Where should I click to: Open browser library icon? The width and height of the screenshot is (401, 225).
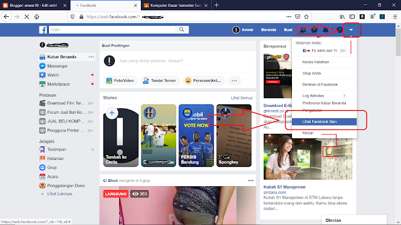[x=342, y=17]
